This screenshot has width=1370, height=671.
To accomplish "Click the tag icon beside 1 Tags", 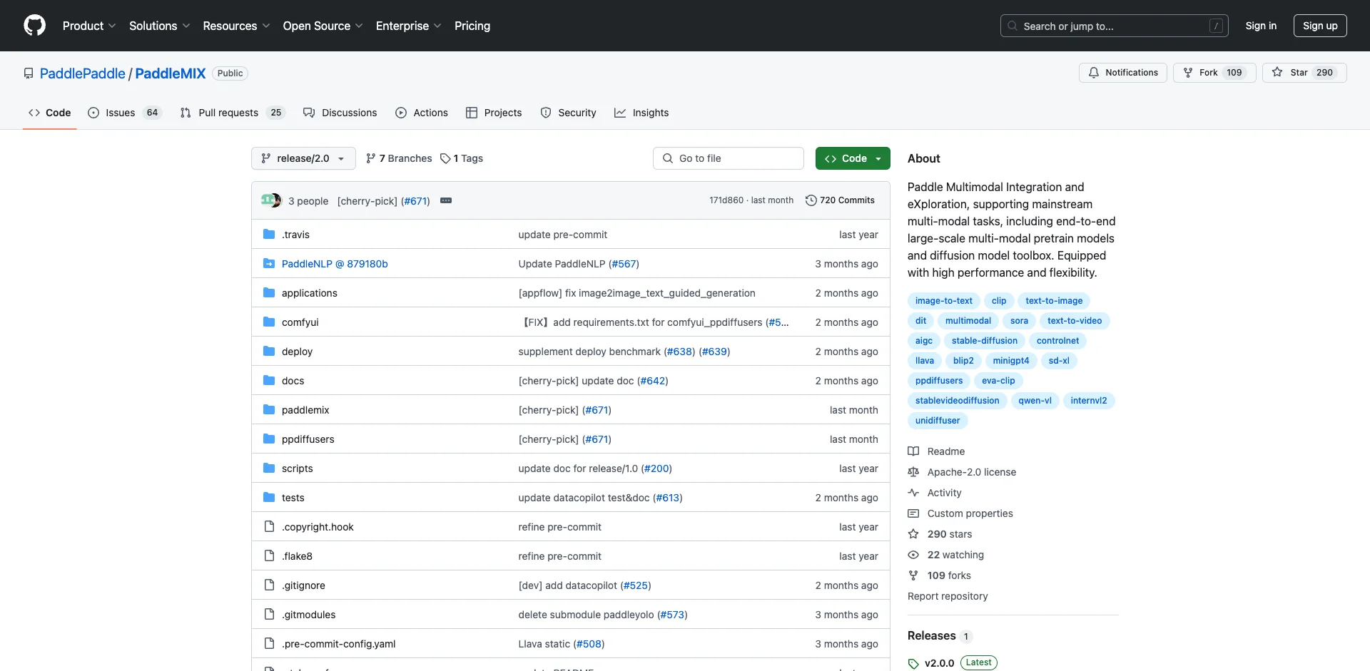I will tap(445, 158).
